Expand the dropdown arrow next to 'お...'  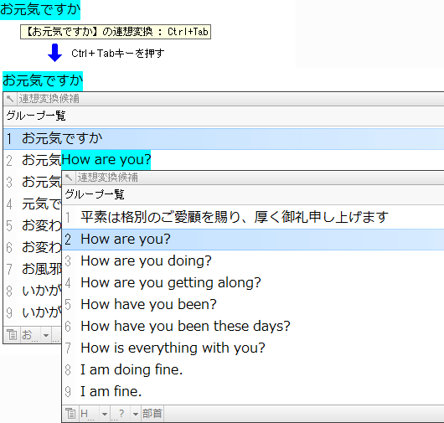(46, 335)
